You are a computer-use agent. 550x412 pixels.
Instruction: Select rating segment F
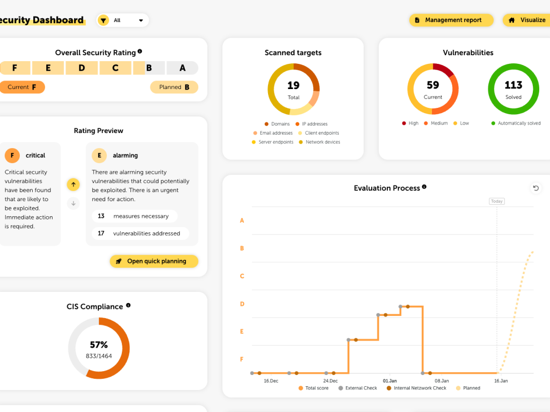pyautogui.click(x=15, y=68)
